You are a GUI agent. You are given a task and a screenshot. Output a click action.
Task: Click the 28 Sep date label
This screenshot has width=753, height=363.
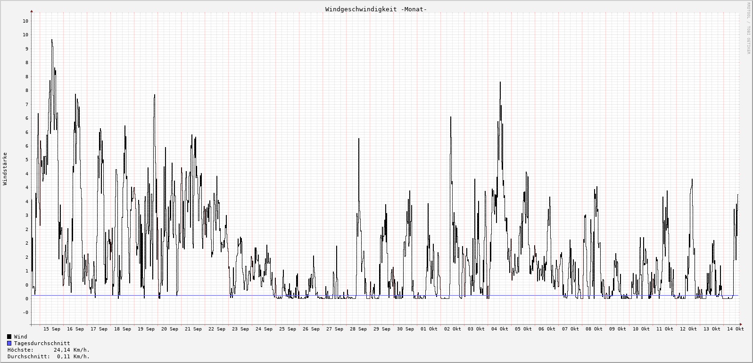[x=358, y=329]
